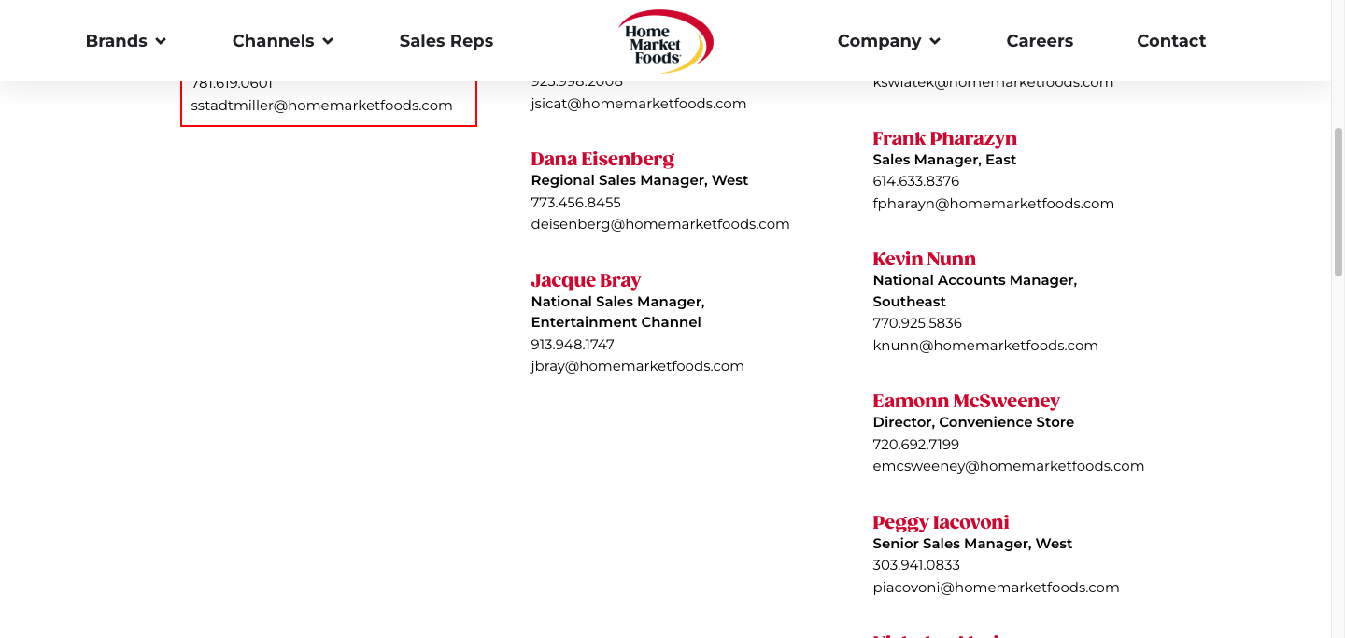Image resolution: width=1345 pixels, height=638 pixels.
Task: Expand the Company dropdown chevron
Action: coord(935,41)
